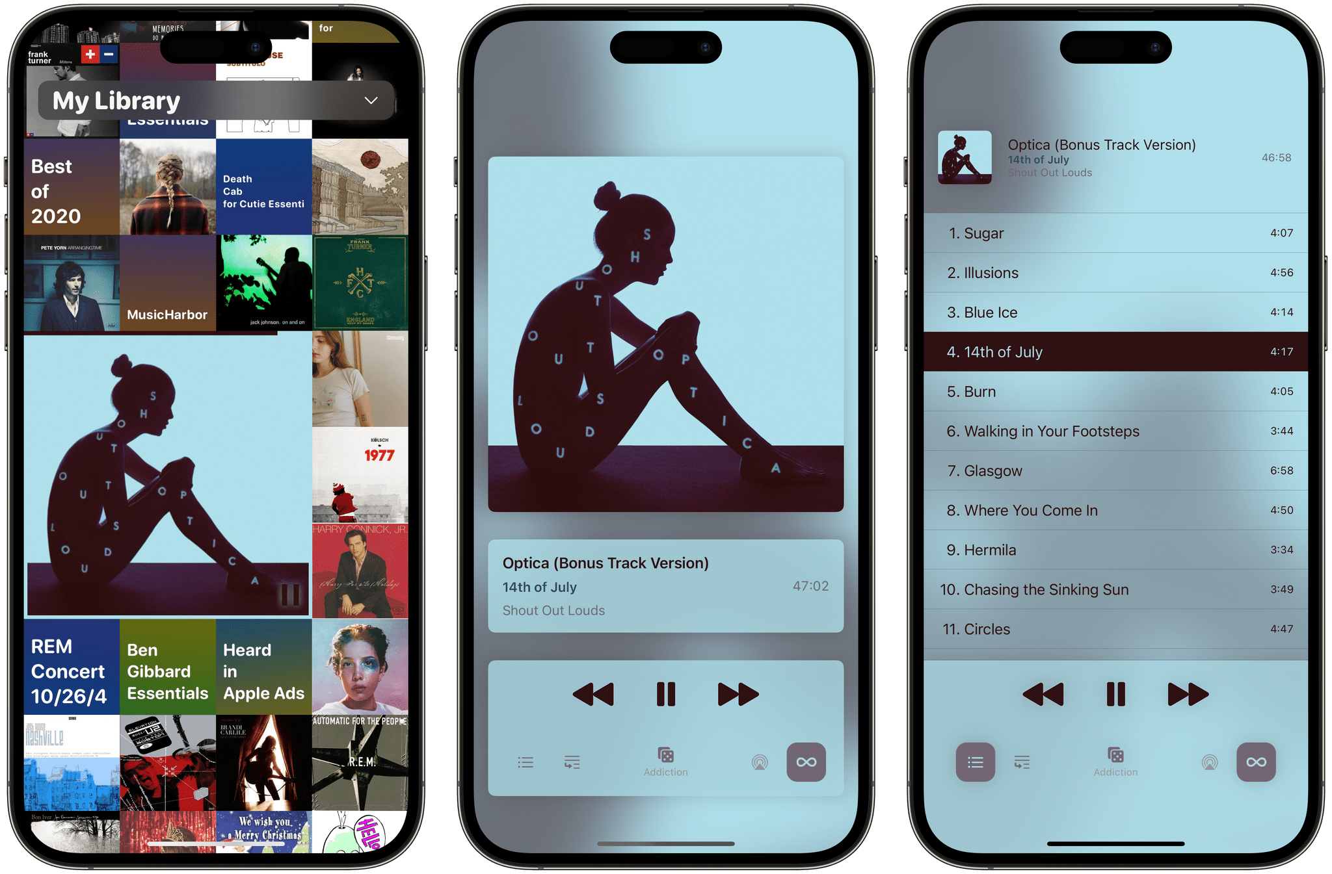
Task: Skip forward on center phone player
Action: [x=737, y=695]
